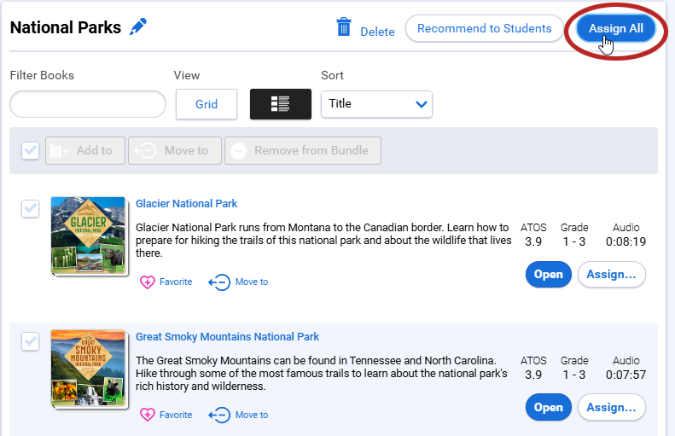This screenshot has width=675, height=436.
Task: Click the trash can Delete icon
Action: pyautogui.click(x=344, y=27)
